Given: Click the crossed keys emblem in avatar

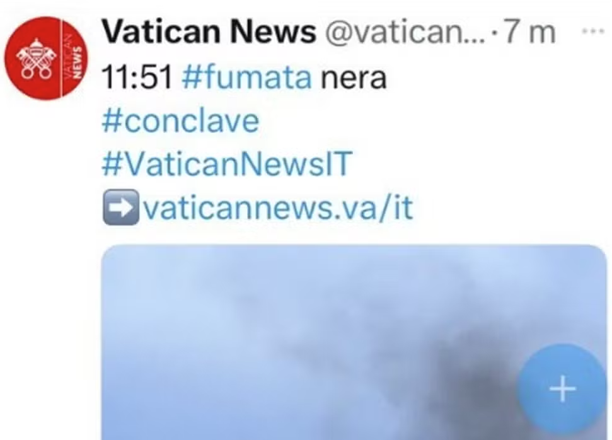Looking at the screenshot, I should click(x=34, y=60).
